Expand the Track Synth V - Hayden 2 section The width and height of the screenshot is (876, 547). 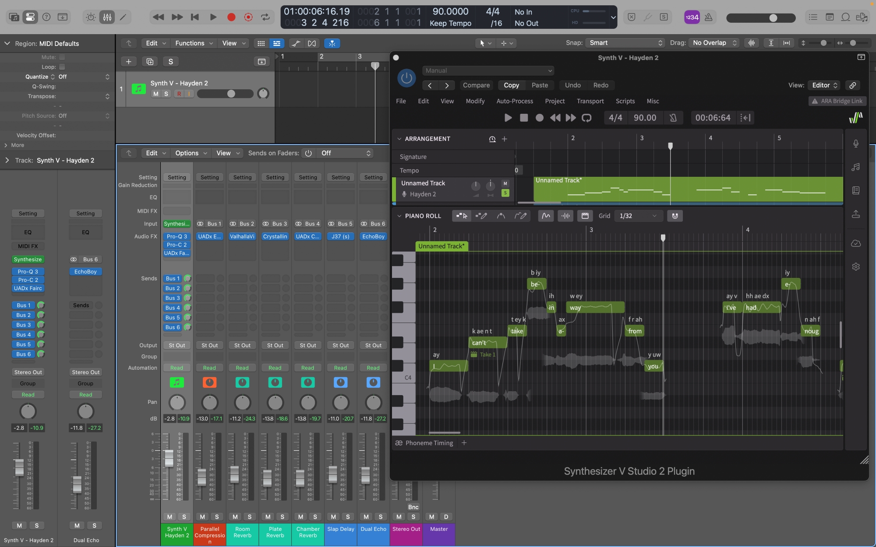click(x=7, y=161)
